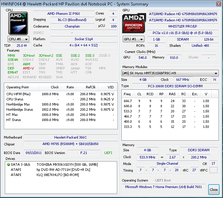Image resolution: width=223 pixels, height=198 pixels.
Task: Click the 128-bit memory bus field
Action: [x=209, y=39]
